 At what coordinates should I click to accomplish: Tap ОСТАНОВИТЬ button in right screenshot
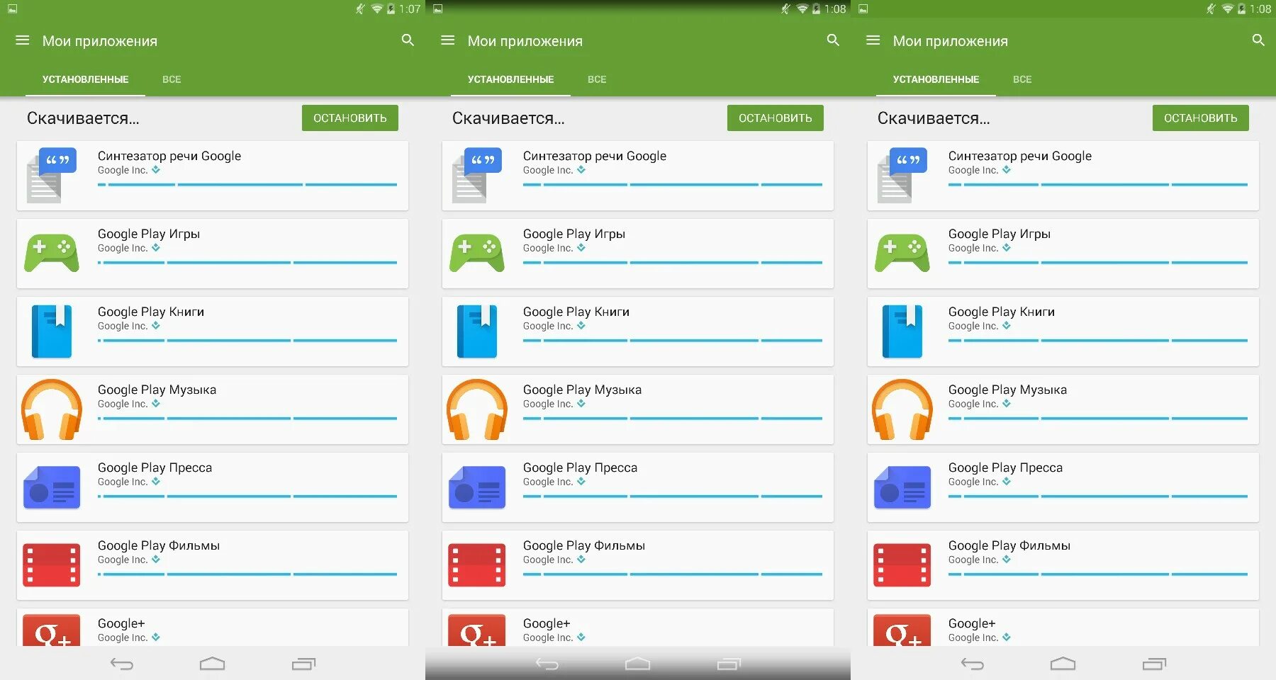(1201, 118)
